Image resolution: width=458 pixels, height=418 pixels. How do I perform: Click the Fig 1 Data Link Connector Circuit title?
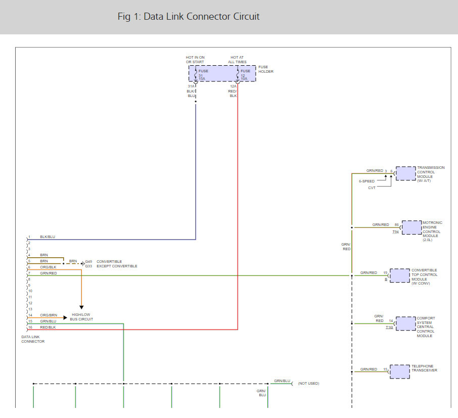[189, 16]
